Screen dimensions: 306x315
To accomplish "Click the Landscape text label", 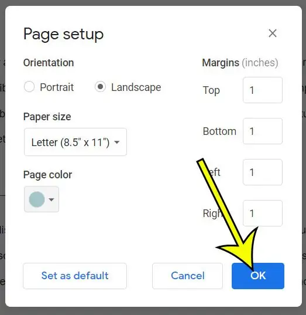I will (x=136, y=87).
